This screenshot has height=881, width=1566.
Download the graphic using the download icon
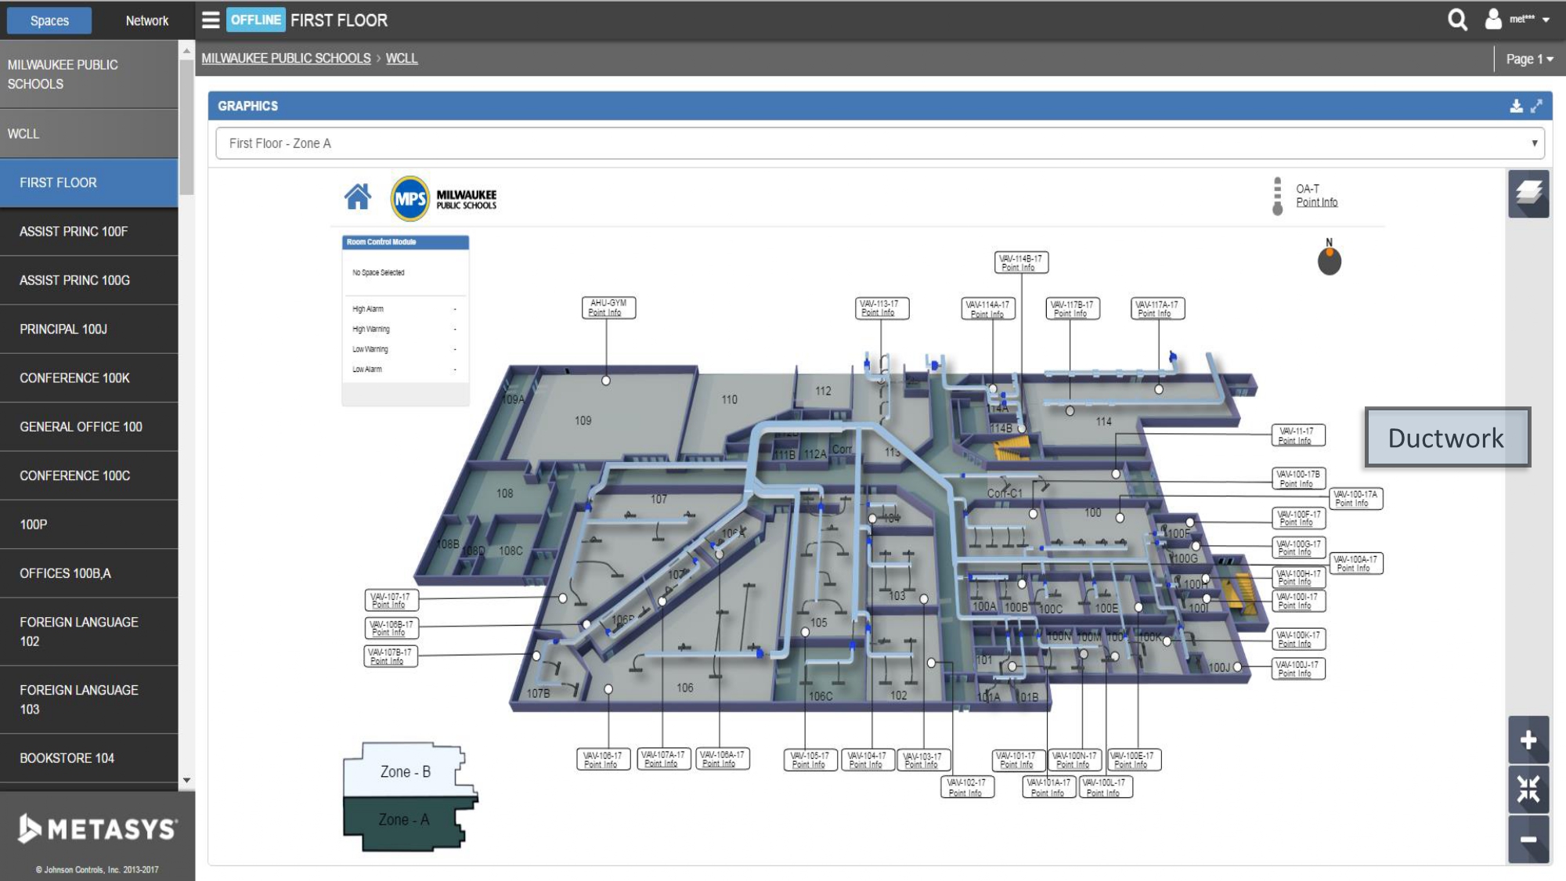[1516, 106]
